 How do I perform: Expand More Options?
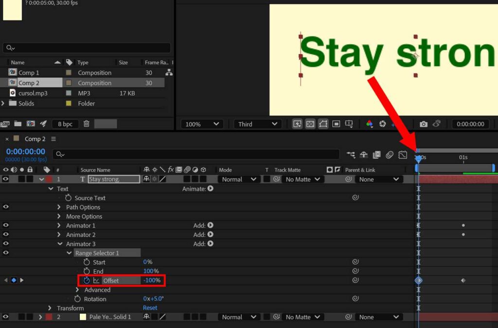[59, 216]
